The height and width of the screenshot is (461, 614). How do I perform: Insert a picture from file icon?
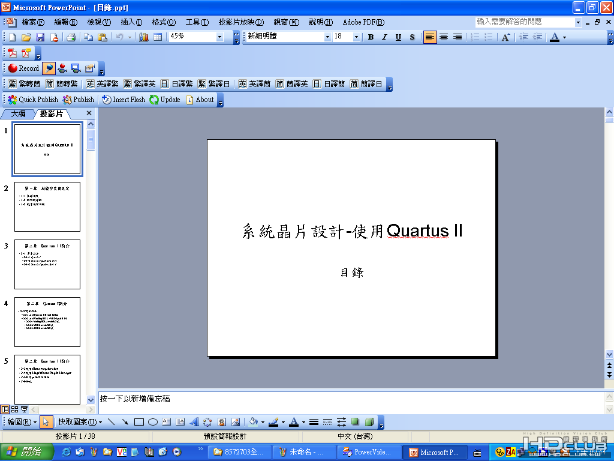[235, 422]
